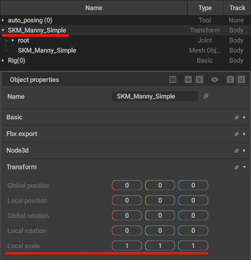Click the Global rotation label
Viewport: 251px width, 260px height.
click(28, 216)
